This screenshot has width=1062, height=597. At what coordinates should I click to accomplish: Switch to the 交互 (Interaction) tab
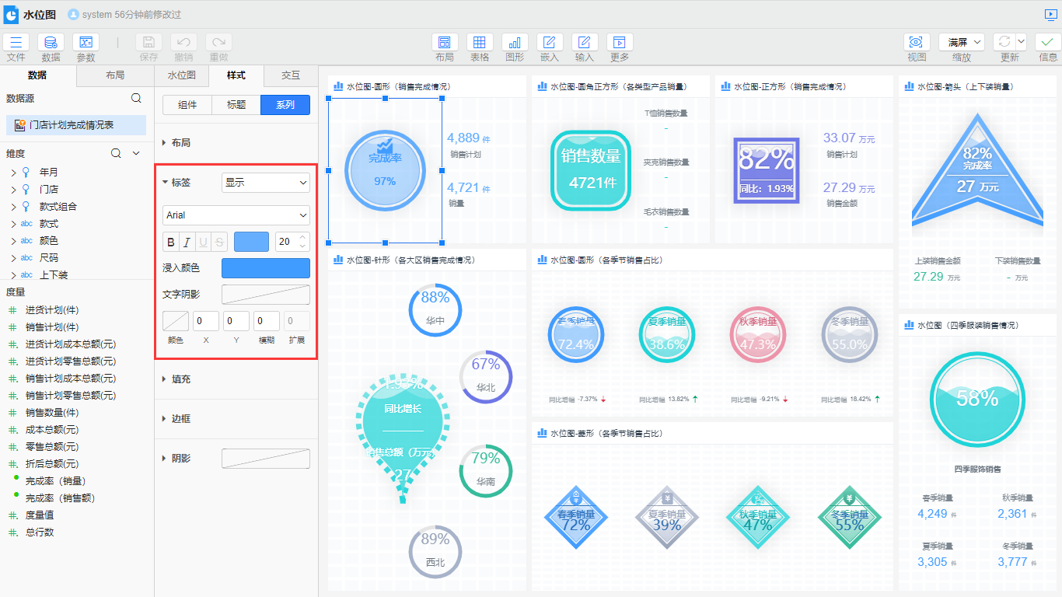[x=291, y=75]
